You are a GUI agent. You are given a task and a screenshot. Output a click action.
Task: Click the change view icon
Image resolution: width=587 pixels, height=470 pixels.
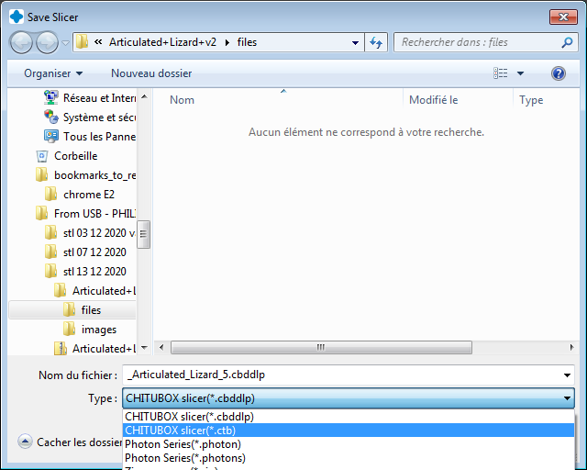501,73
